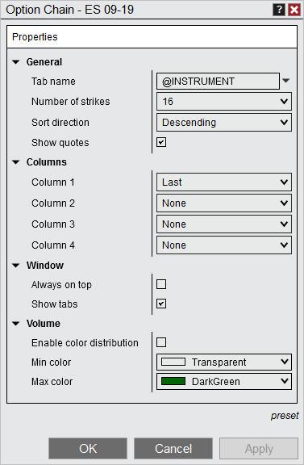
Task: Collapse the General section triangle
Action: point(16,62)
